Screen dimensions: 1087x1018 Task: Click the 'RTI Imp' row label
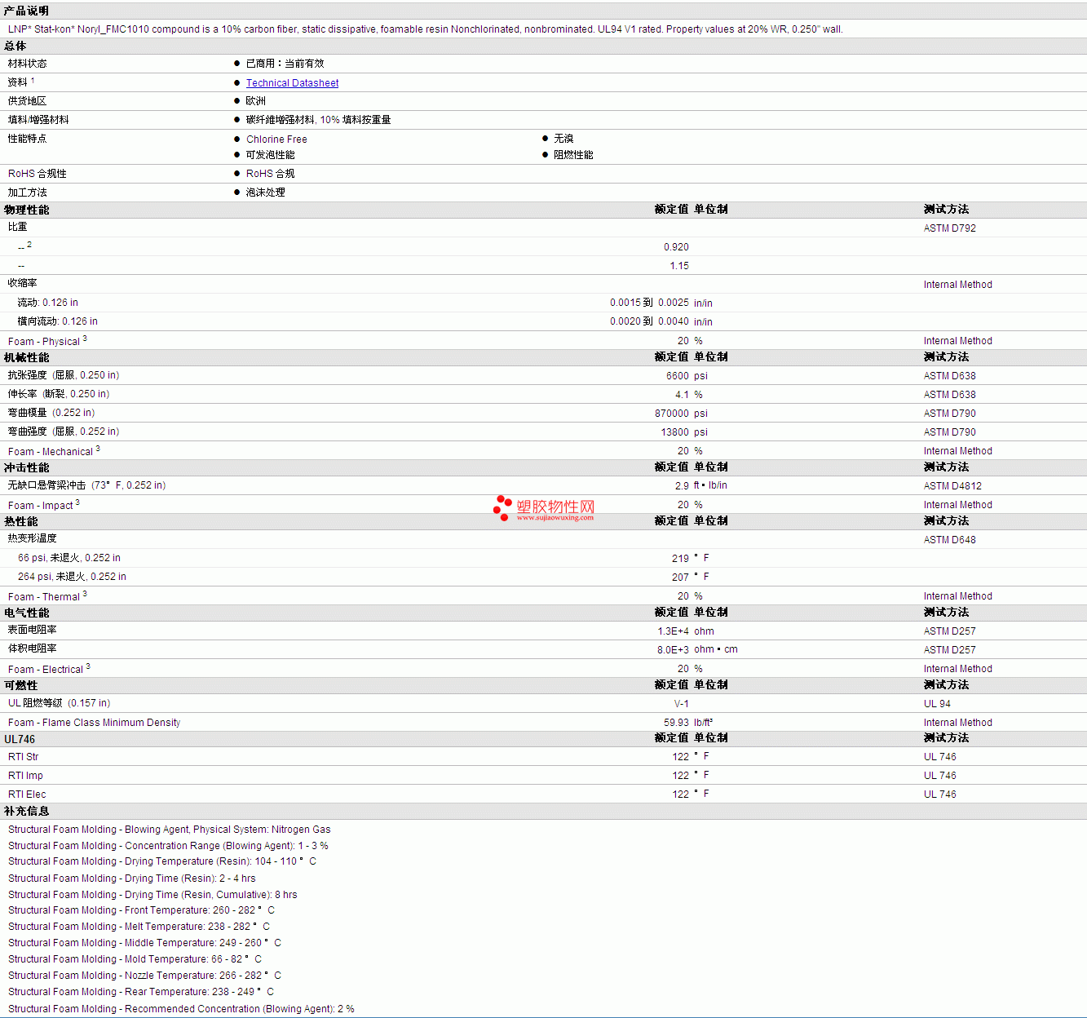click(26, 776)
